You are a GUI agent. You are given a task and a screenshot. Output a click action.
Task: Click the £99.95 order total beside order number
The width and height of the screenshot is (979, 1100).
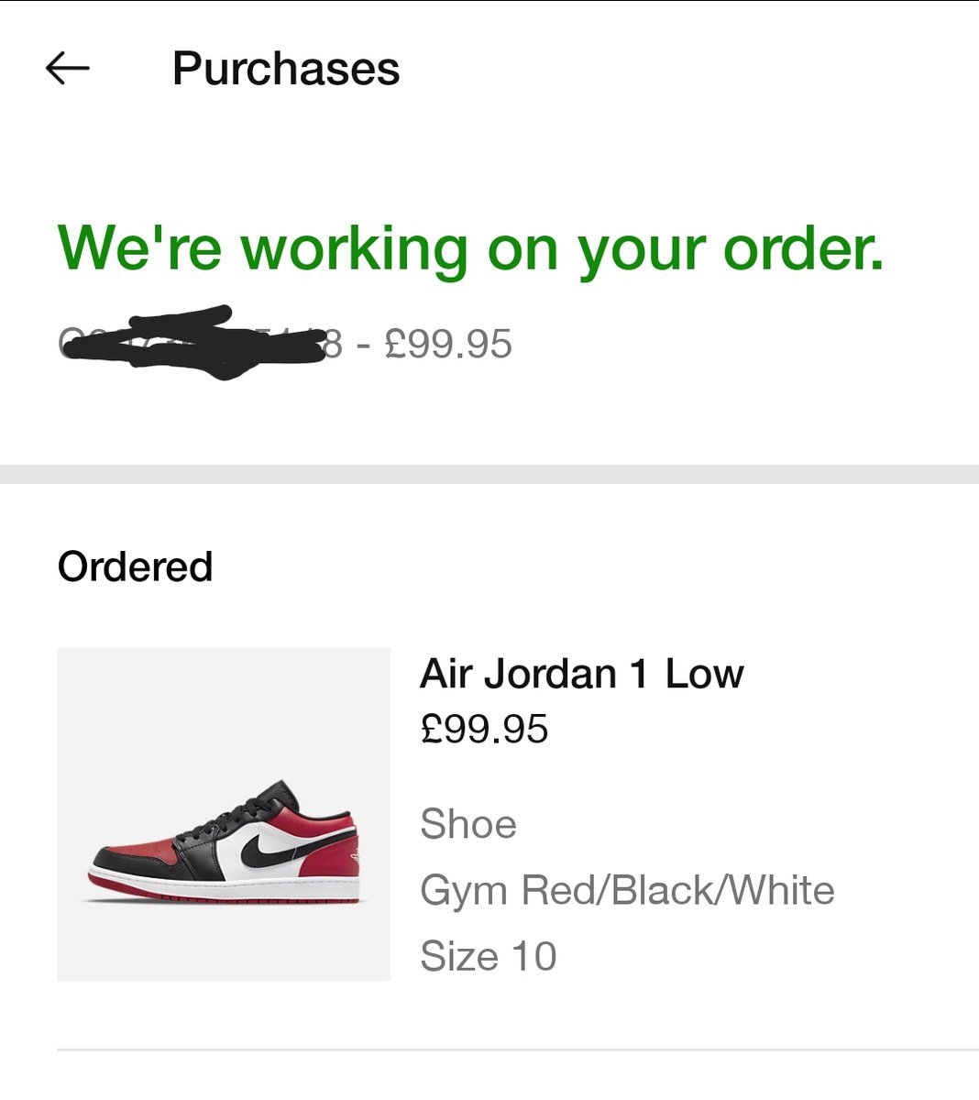(448, 344)
